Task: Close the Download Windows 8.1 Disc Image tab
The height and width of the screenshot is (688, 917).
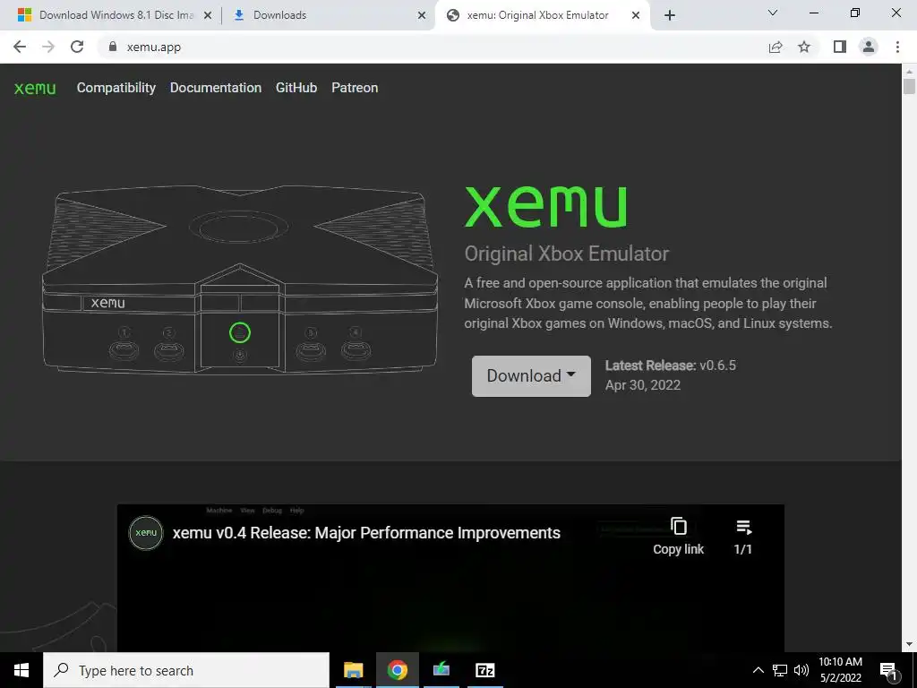Action: tap(207, 15)
